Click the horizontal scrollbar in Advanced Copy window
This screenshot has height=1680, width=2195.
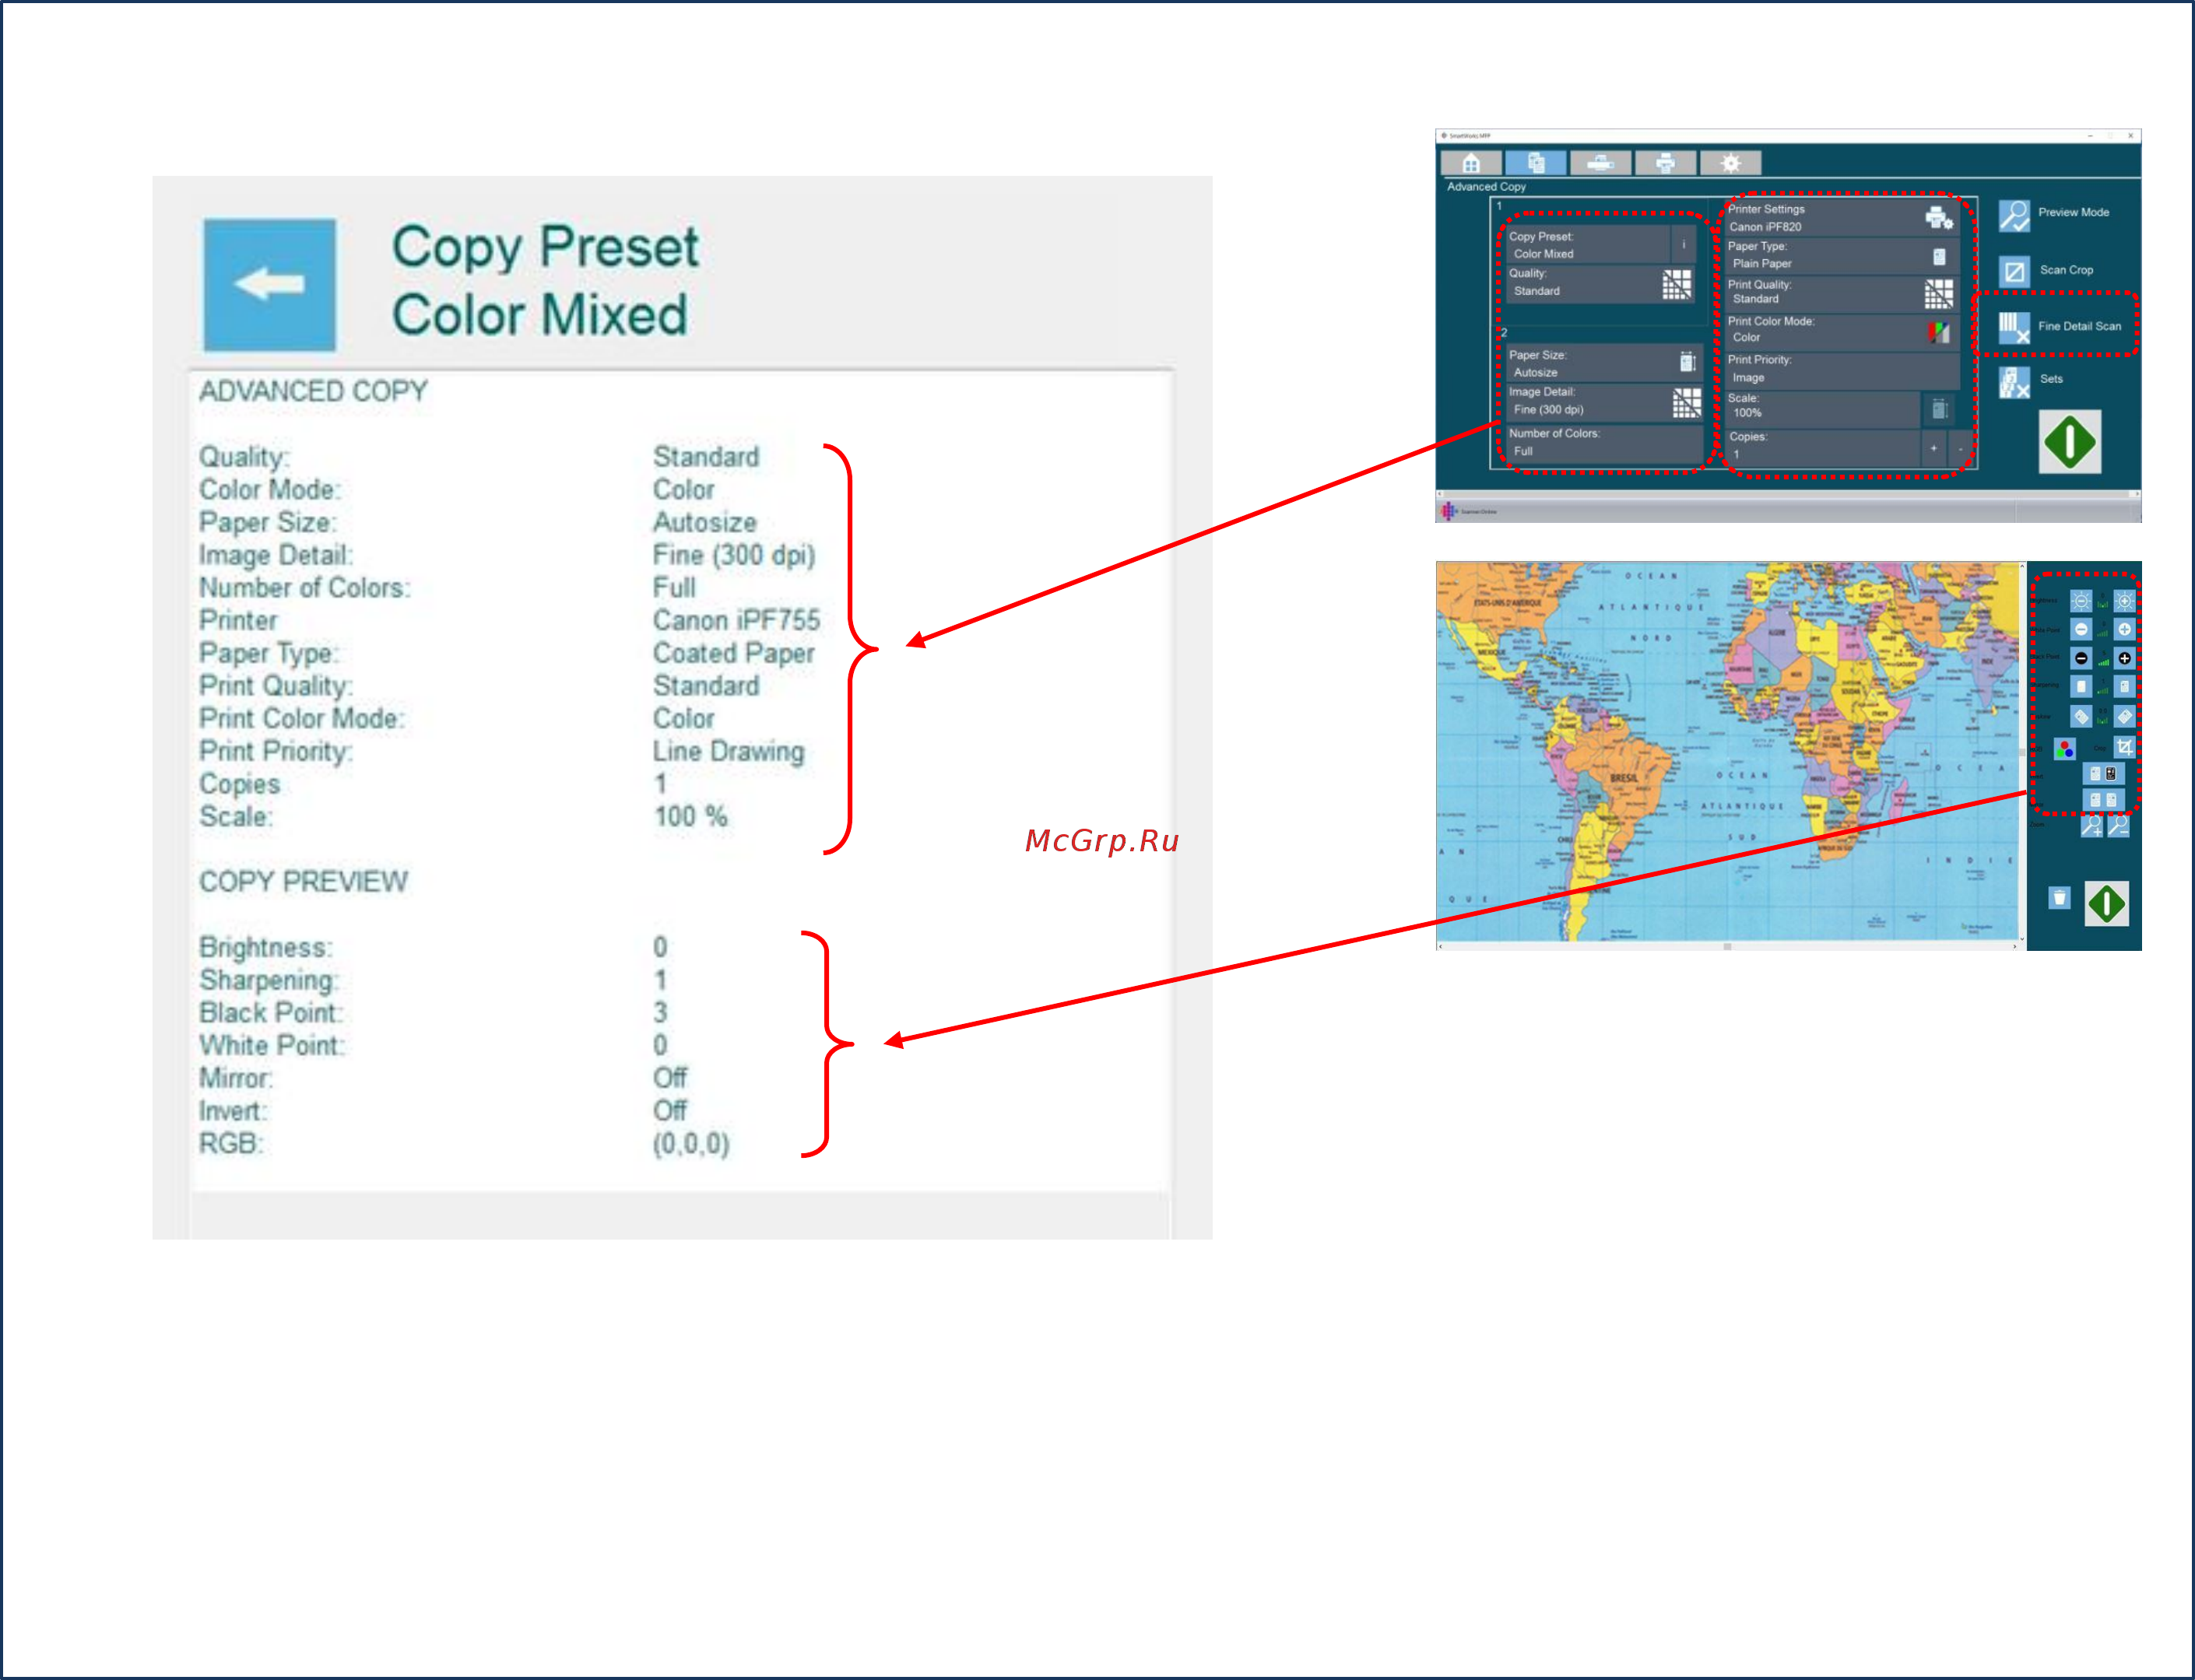point(1786,494)
